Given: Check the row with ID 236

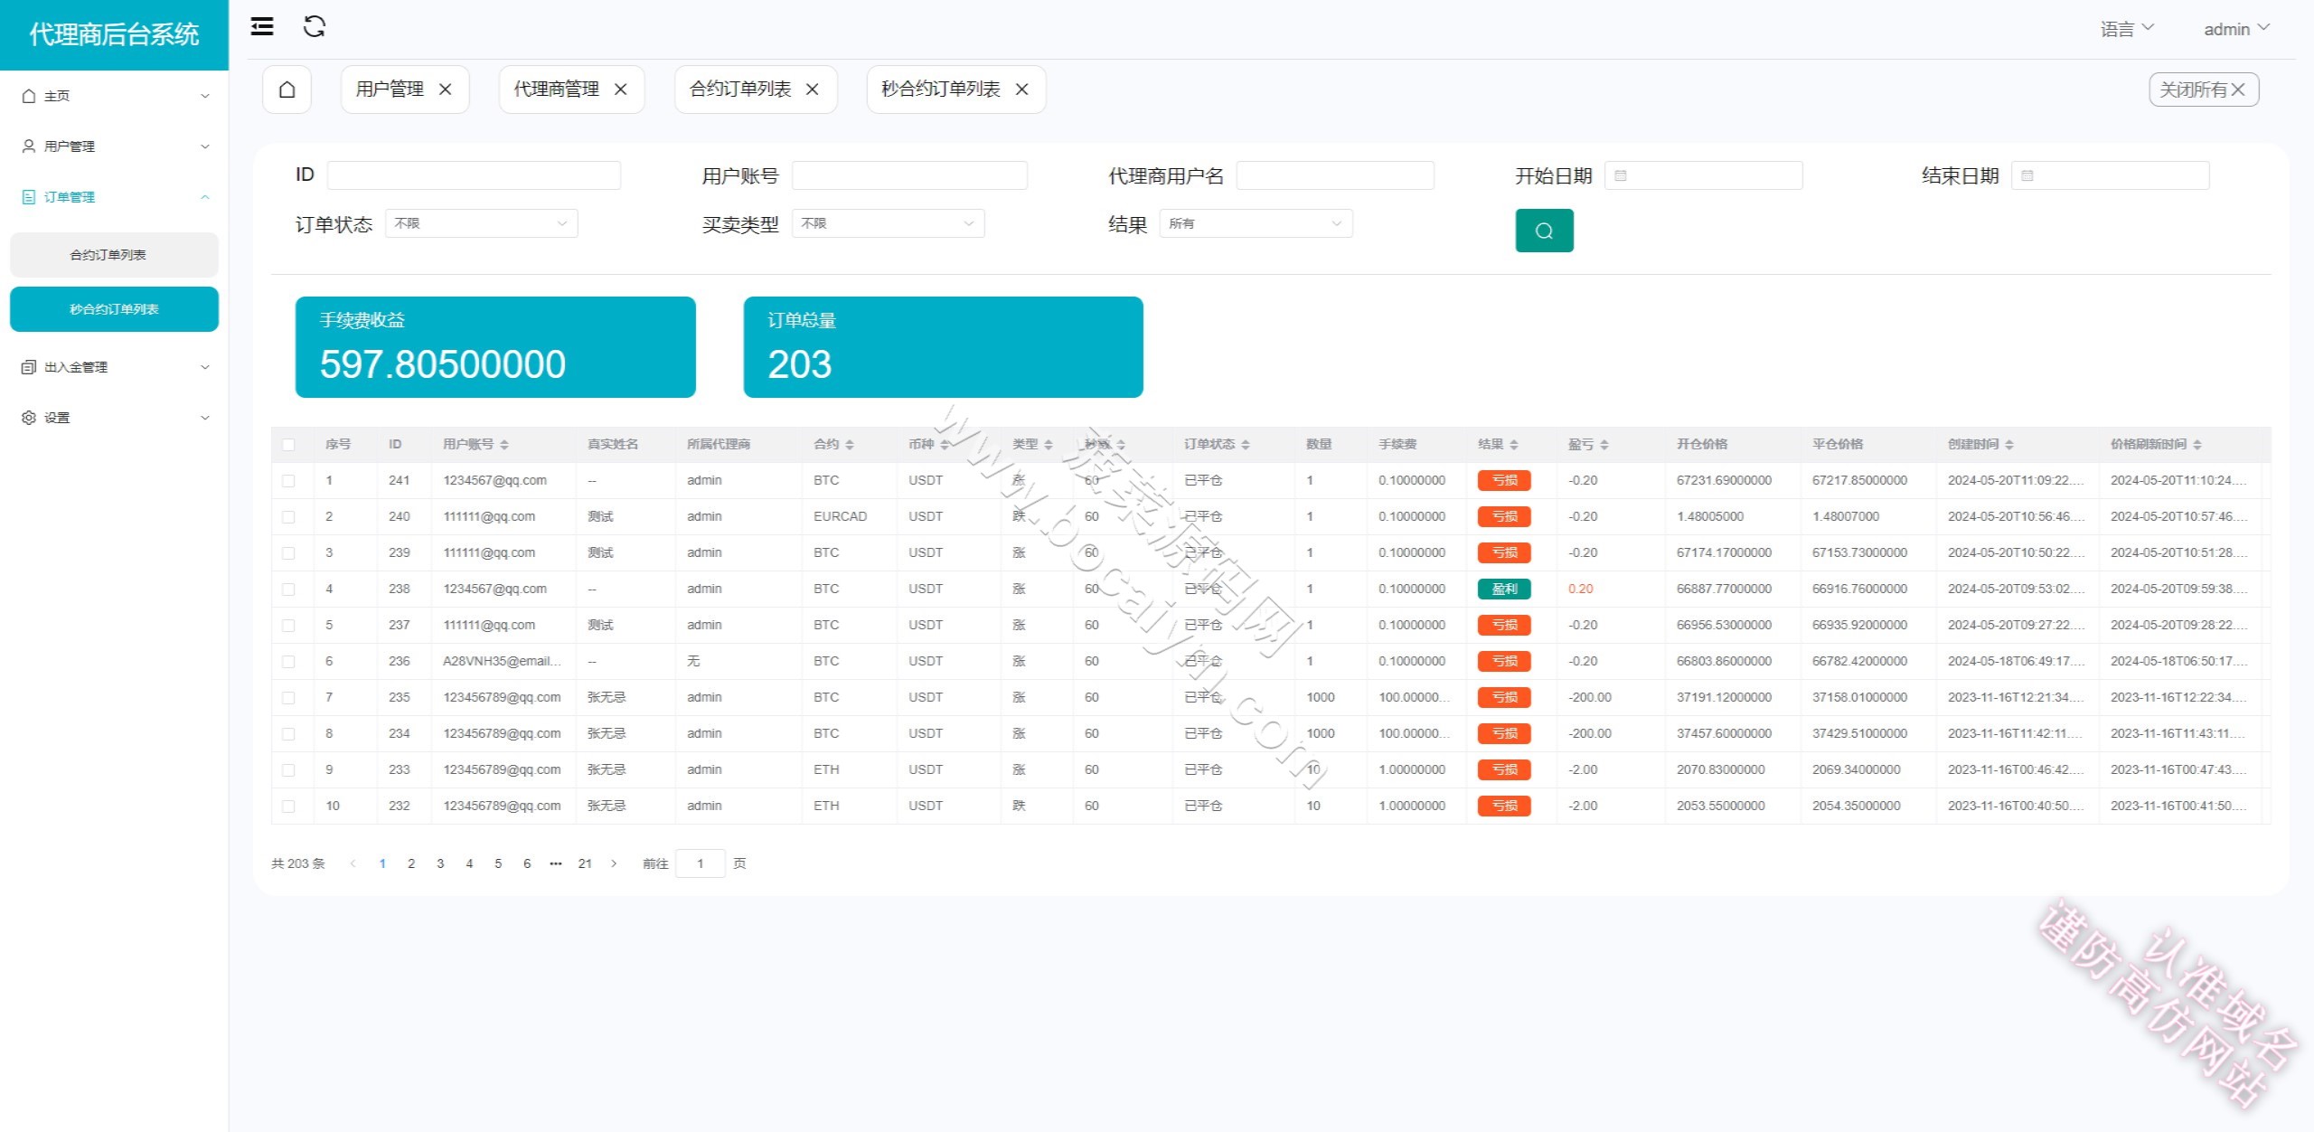Looking at the screenshot, I should pyautogui.click(x=288, y=662).
